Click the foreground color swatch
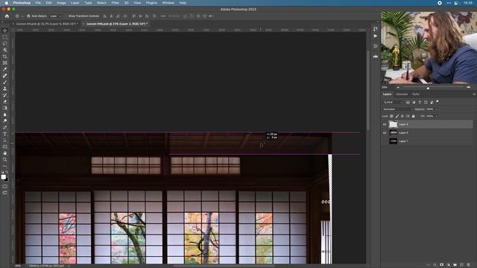Image resolution: width=477 pixels, height=268 pixels. click(x=3, y=177)
